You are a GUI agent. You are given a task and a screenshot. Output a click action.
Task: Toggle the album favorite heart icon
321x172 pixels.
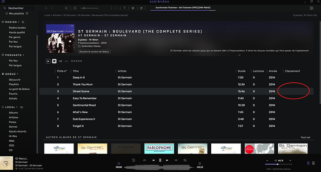[x=54, y=61]
